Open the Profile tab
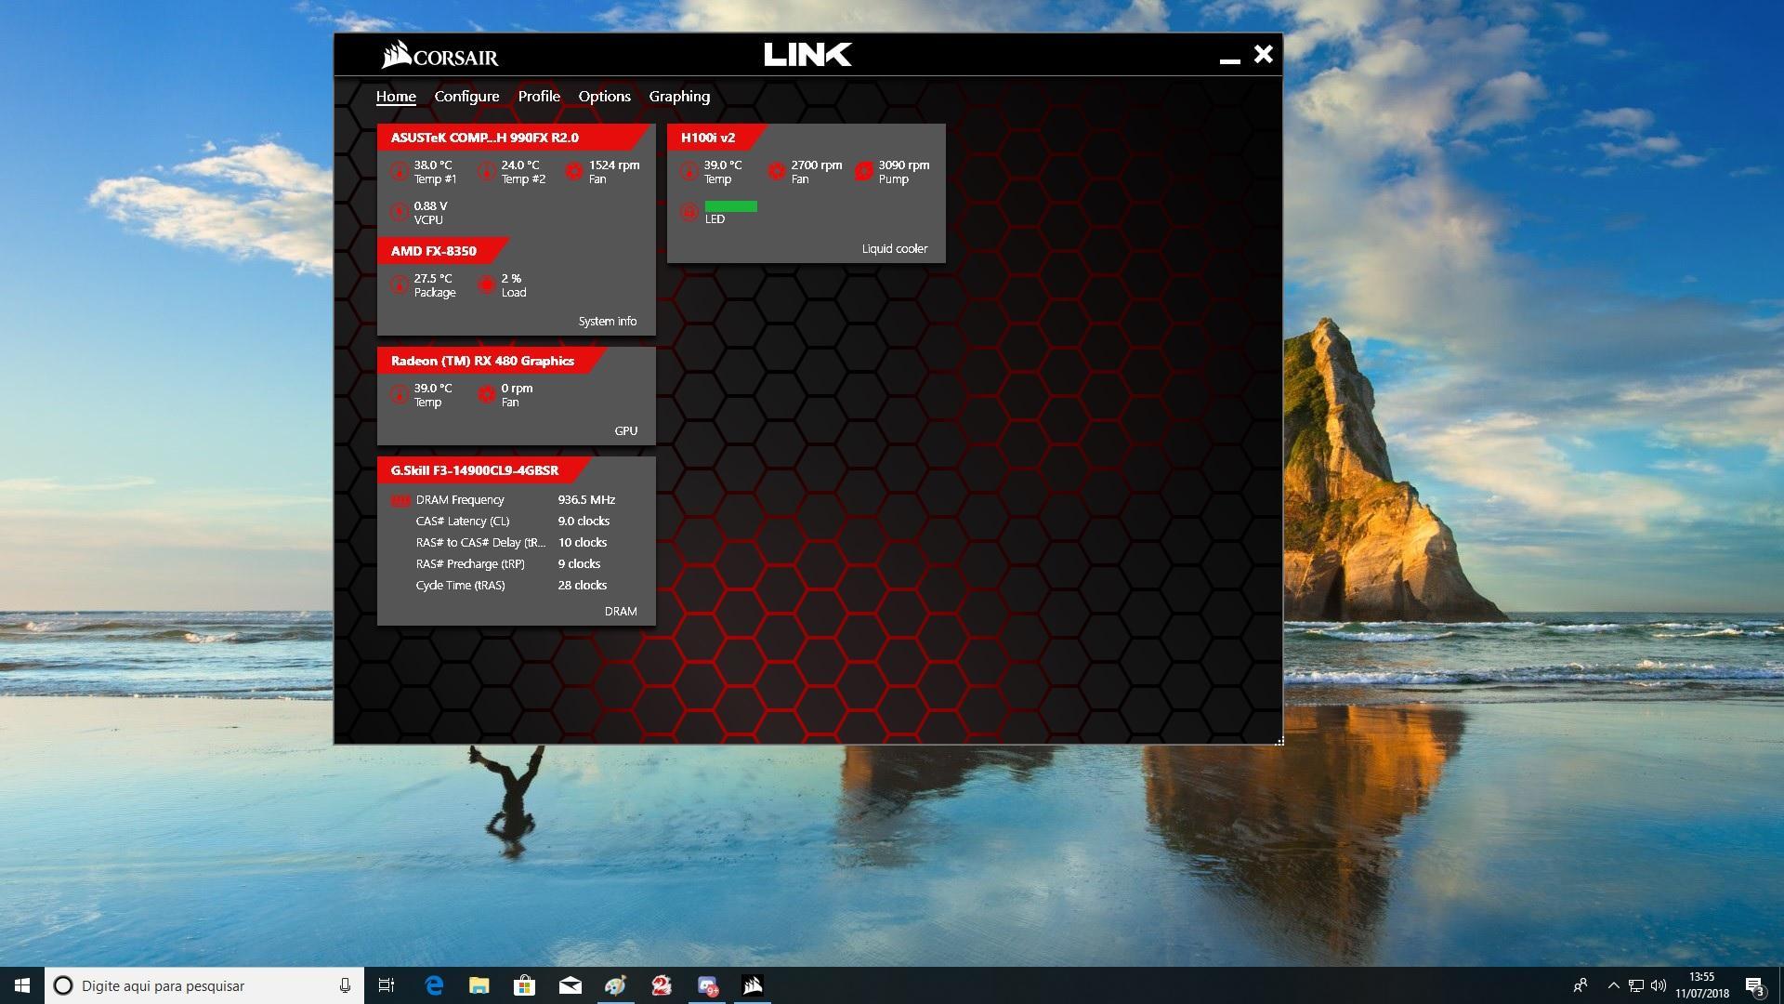The image size is (1784, 1004). pos(539,97)
